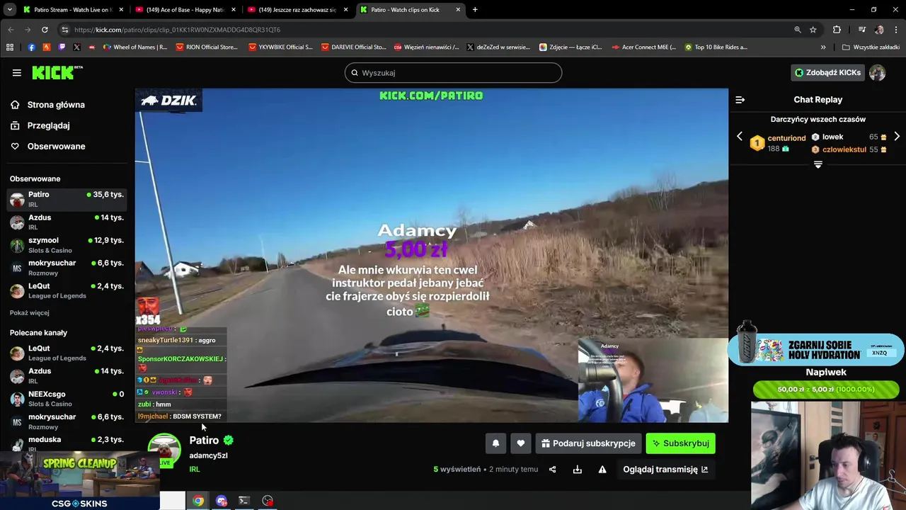Open browser extensions puzzle icon

click(x=837, y=30)
